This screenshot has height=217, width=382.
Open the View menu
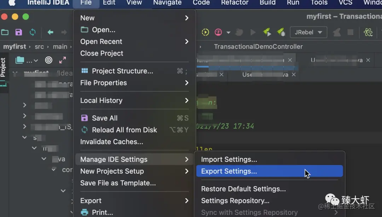tap(134, 3)
